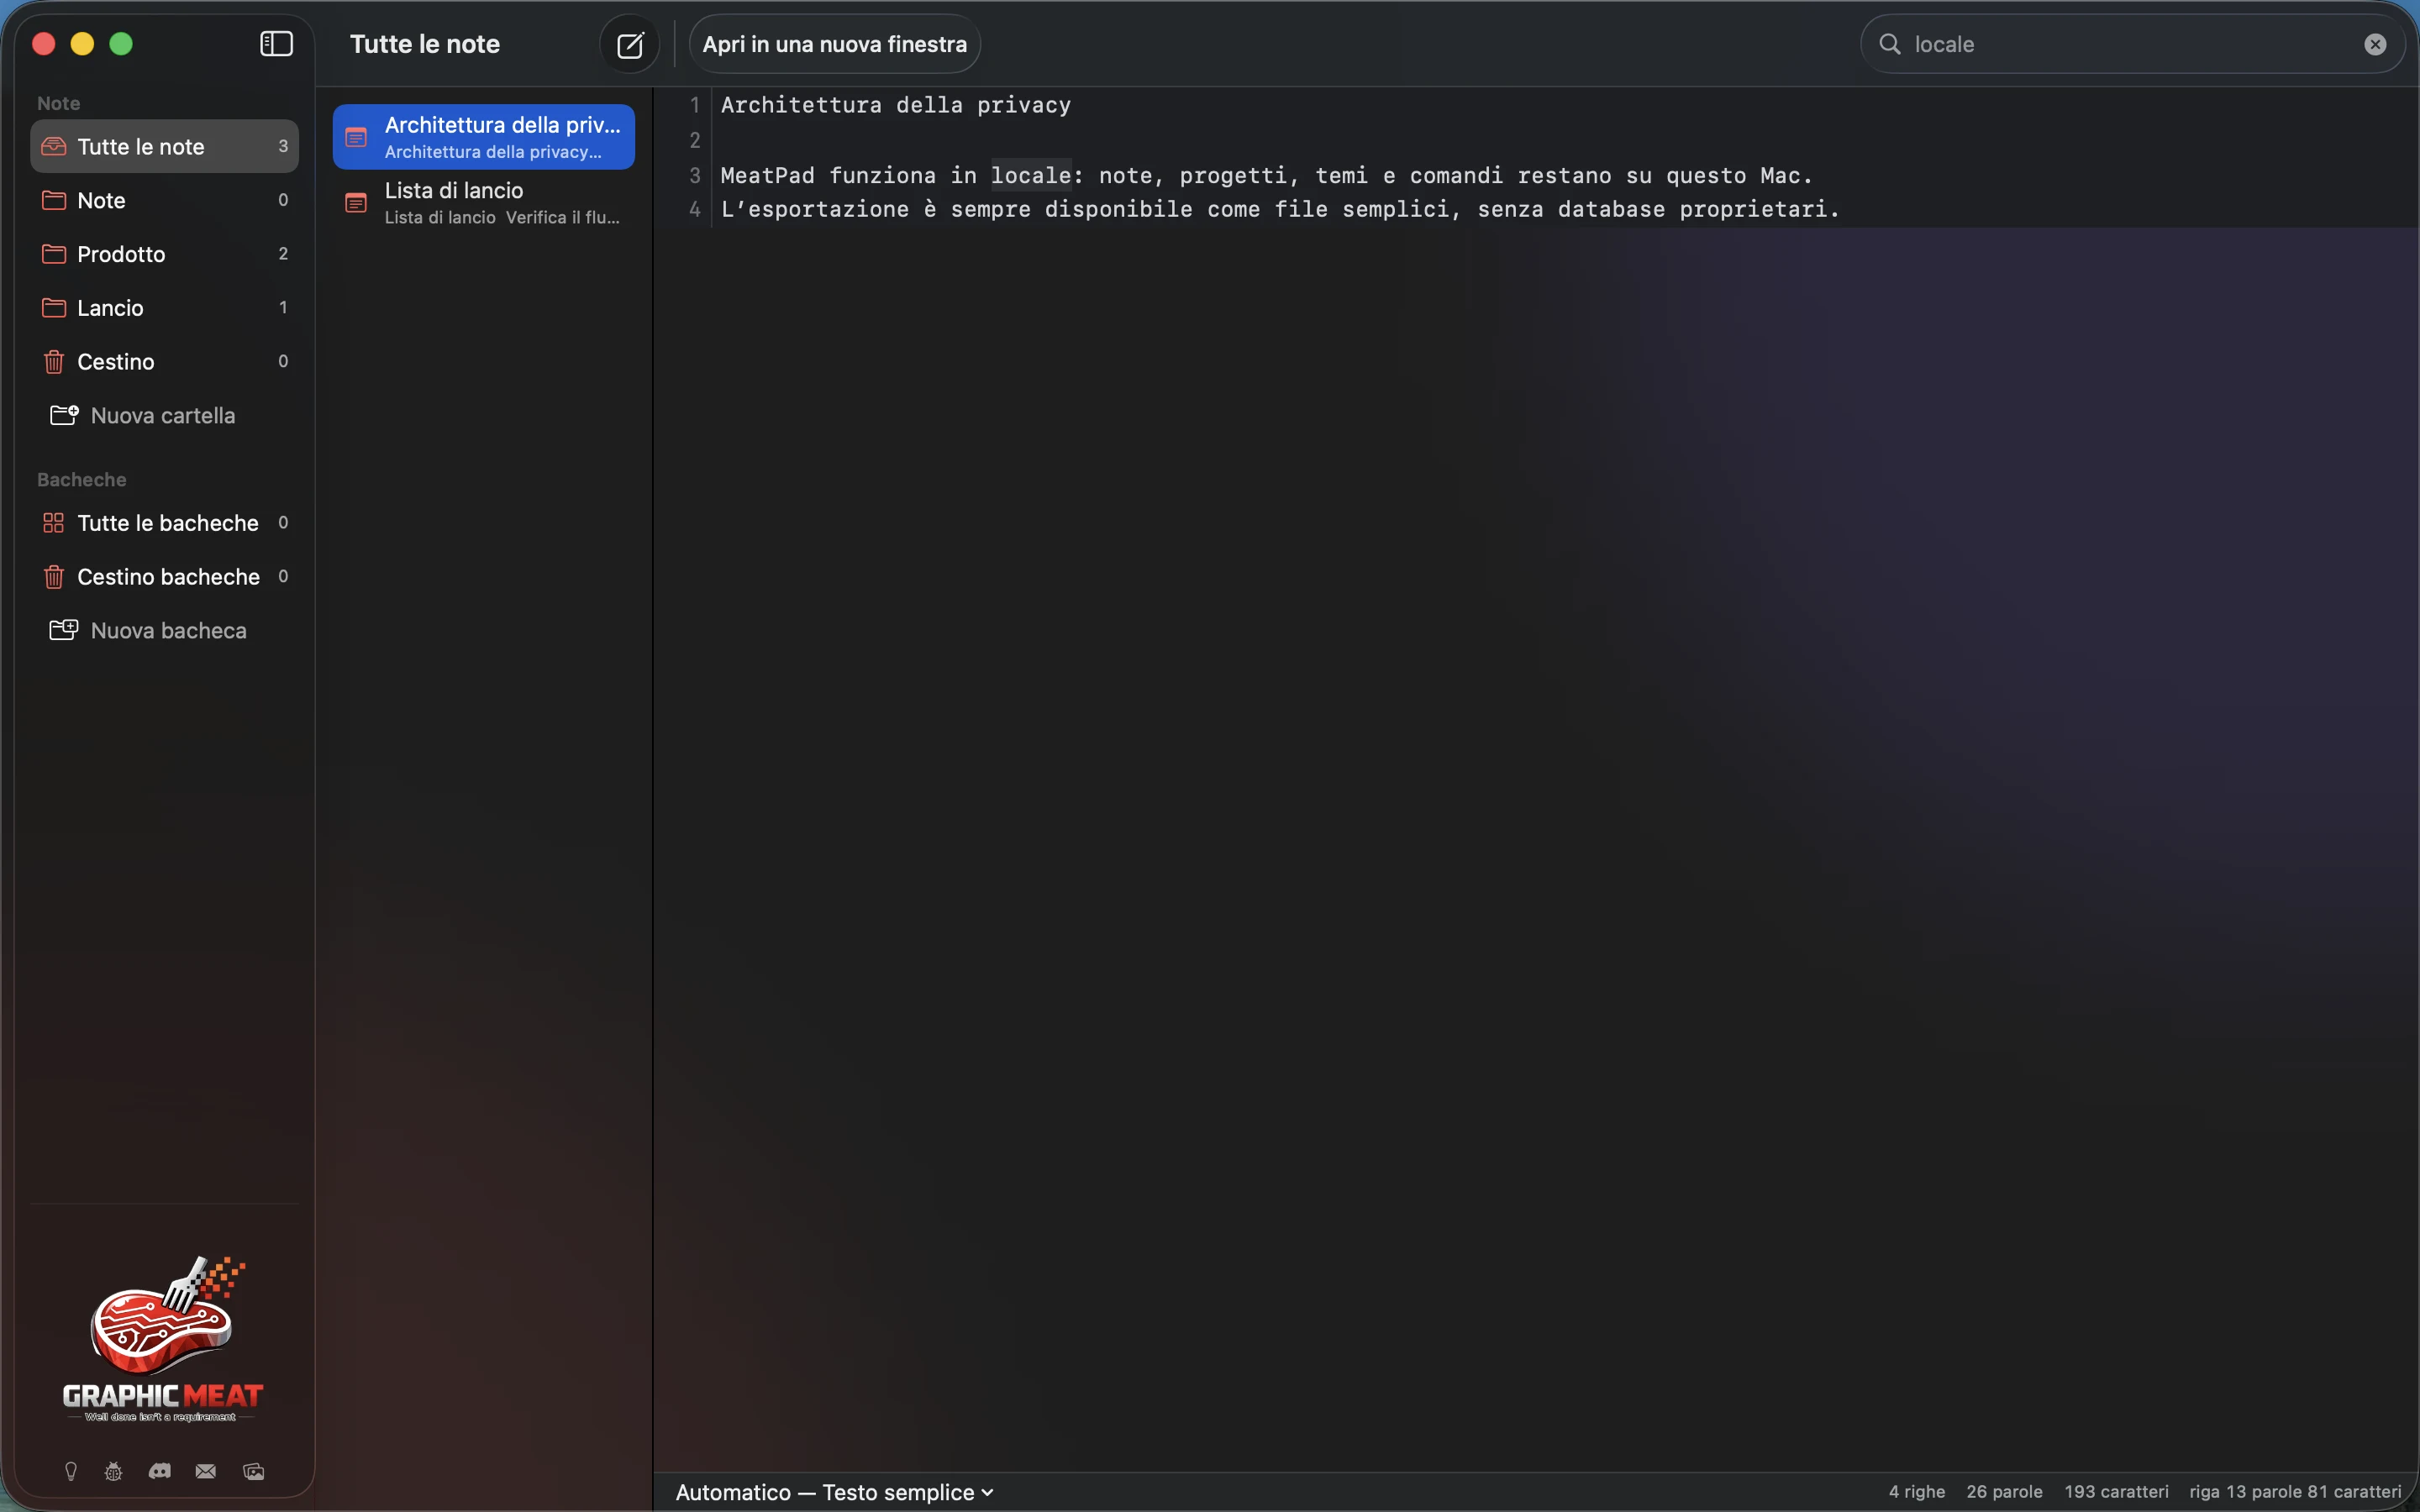
Task: Click the 'Nuova cartella' folder-plus icon
Action: (64, 415)
